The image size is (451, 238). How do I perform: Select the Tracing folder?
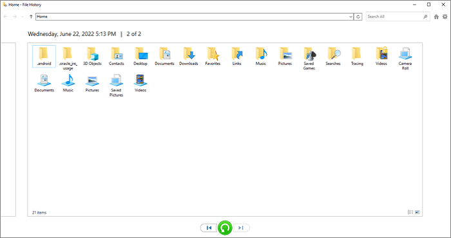357,56
